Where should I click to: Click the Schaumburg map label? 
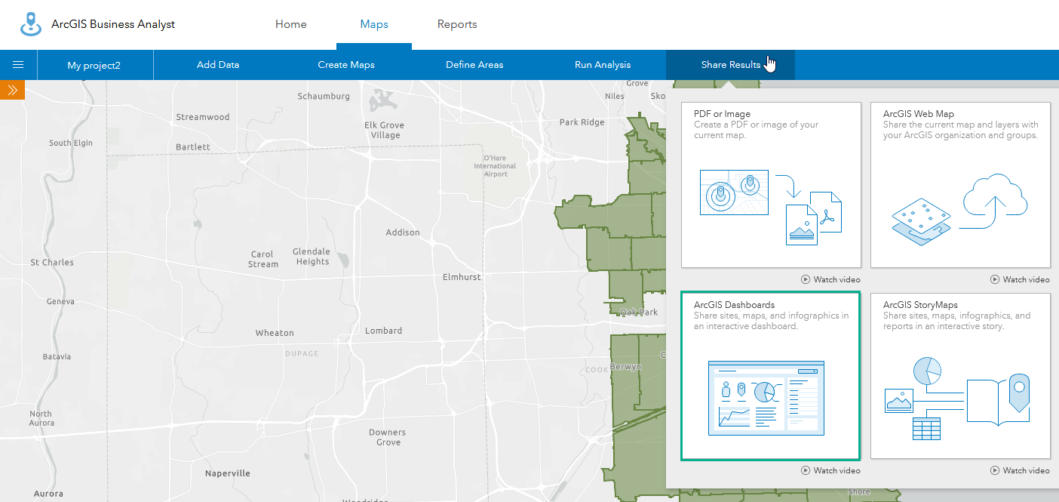point(324,97)
